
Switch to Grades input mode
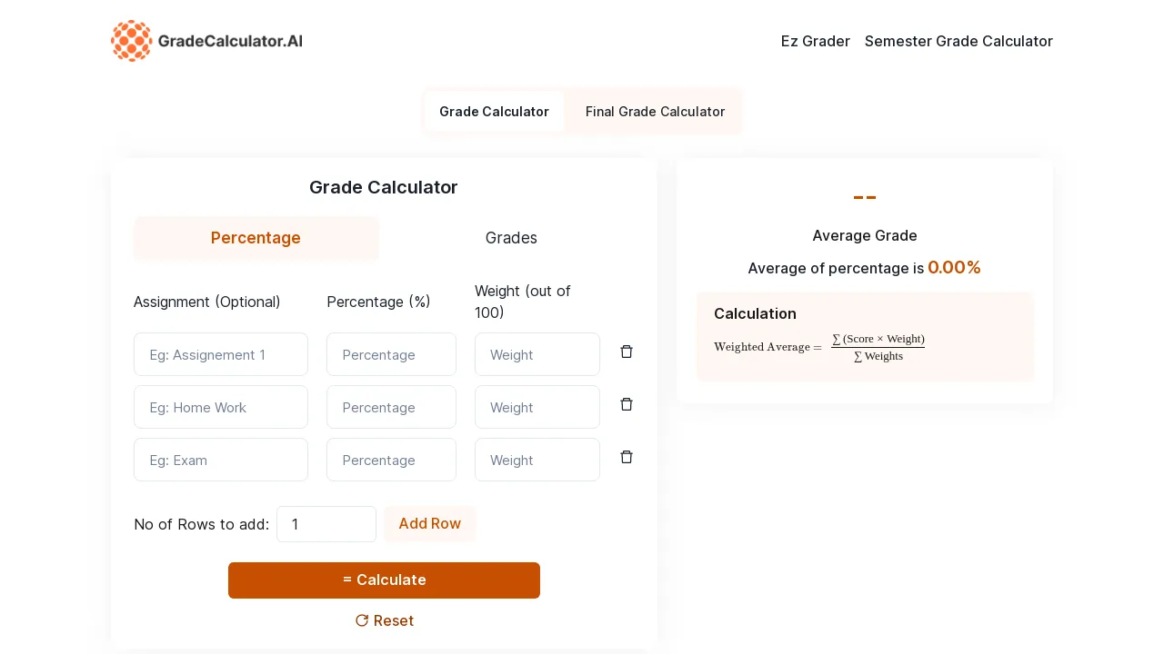(x=511, y=238)
